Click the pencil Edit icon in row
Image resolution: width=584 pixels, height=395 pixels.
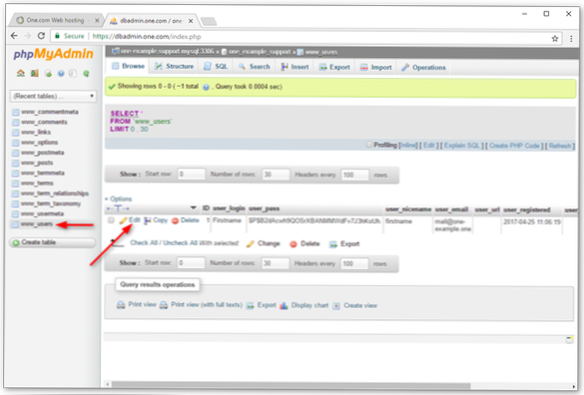coord(123,220)
